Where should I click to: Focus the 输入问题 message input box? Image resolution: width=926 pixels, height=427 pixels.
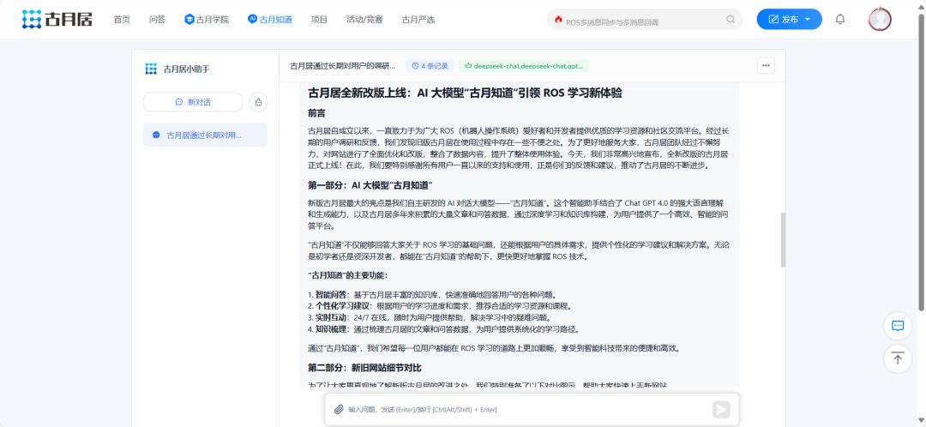(x=526, y=409)
